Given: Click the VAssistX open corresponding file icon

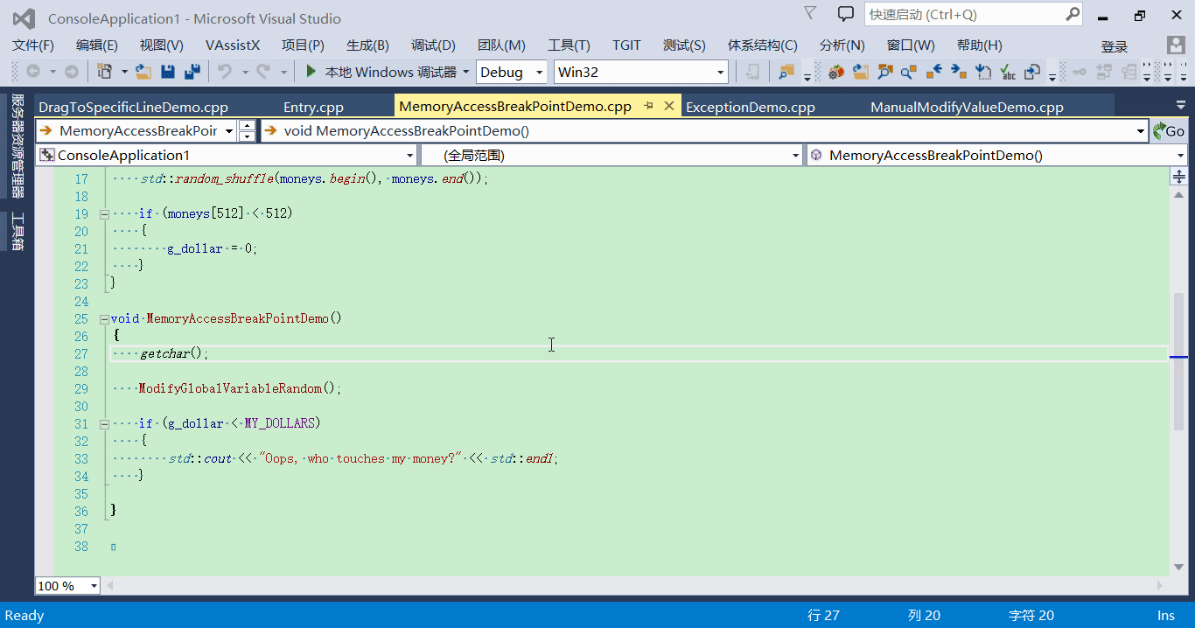Looking at the screenshot, I should (x=1032, y=72).
